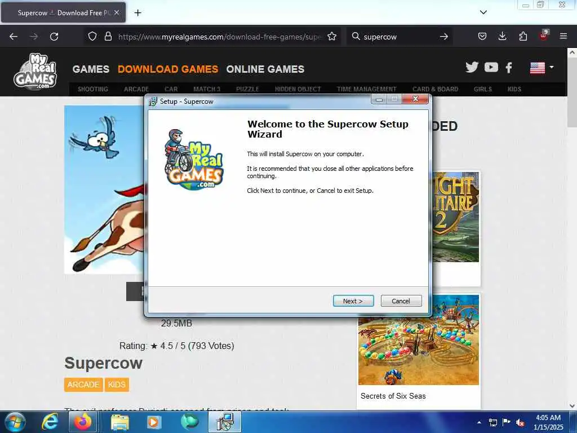Open the YouTube icon link

(x=491, y=68)
